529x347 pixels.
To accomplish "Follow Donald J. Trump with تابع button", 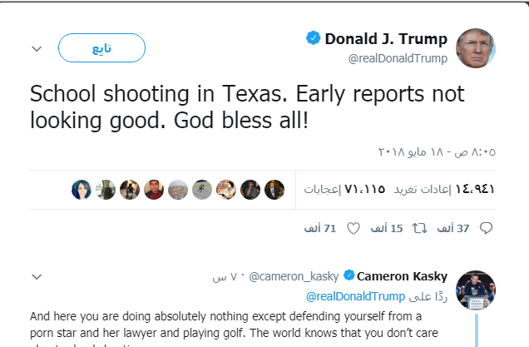I will [x=101, y=48].
